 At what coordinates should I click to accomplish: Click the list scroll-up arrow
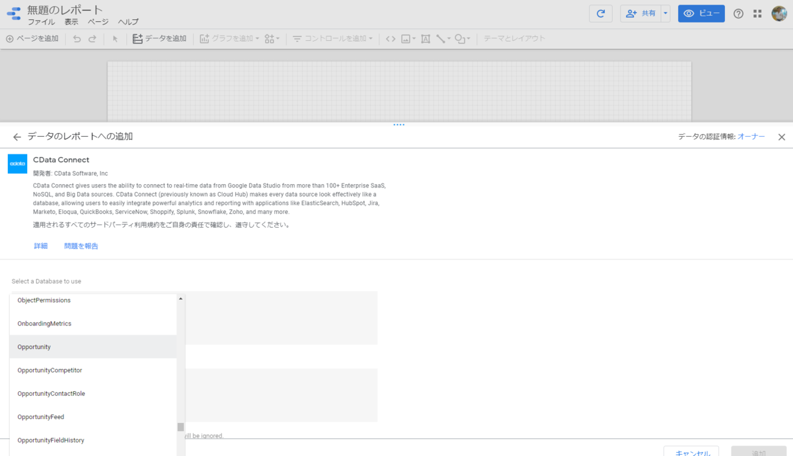click(180, 298)
